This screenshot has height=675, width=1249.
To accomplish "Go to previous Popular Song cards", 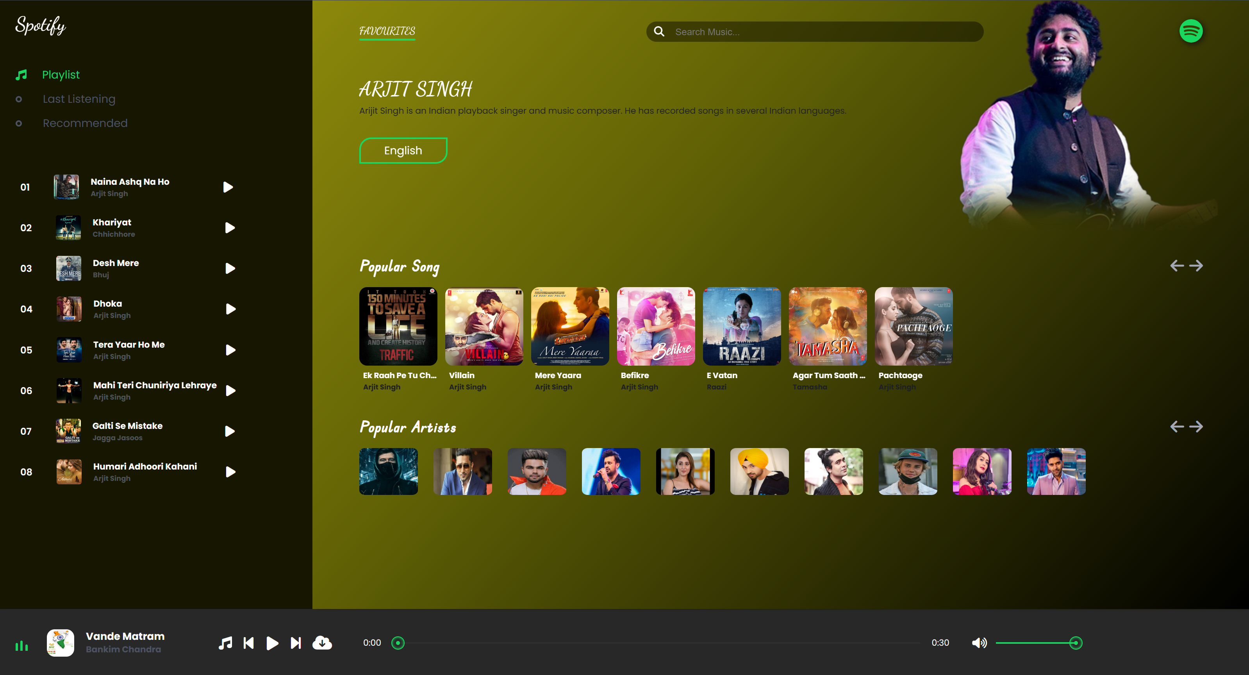I will click(x=1177, y=266).
